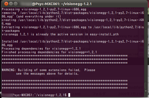The image size is (149, 98).
Task: Click the 'Finished processing dependencies' line
Action: pos(49,52)
